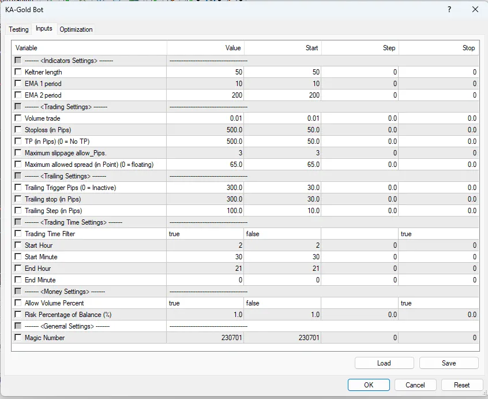The width and height of the screenshot is (488, 399).
Task: Check the Trailing Step (in Pips) box
Action: [18, 211]
